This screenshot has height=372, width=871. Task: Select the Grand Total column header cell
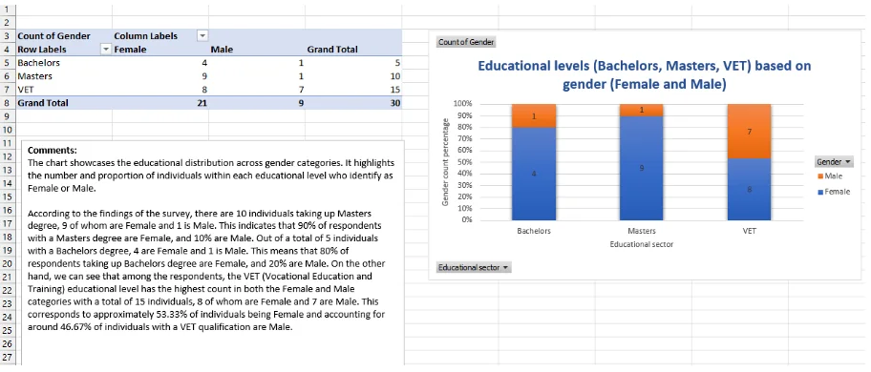[x=353, y=50]
